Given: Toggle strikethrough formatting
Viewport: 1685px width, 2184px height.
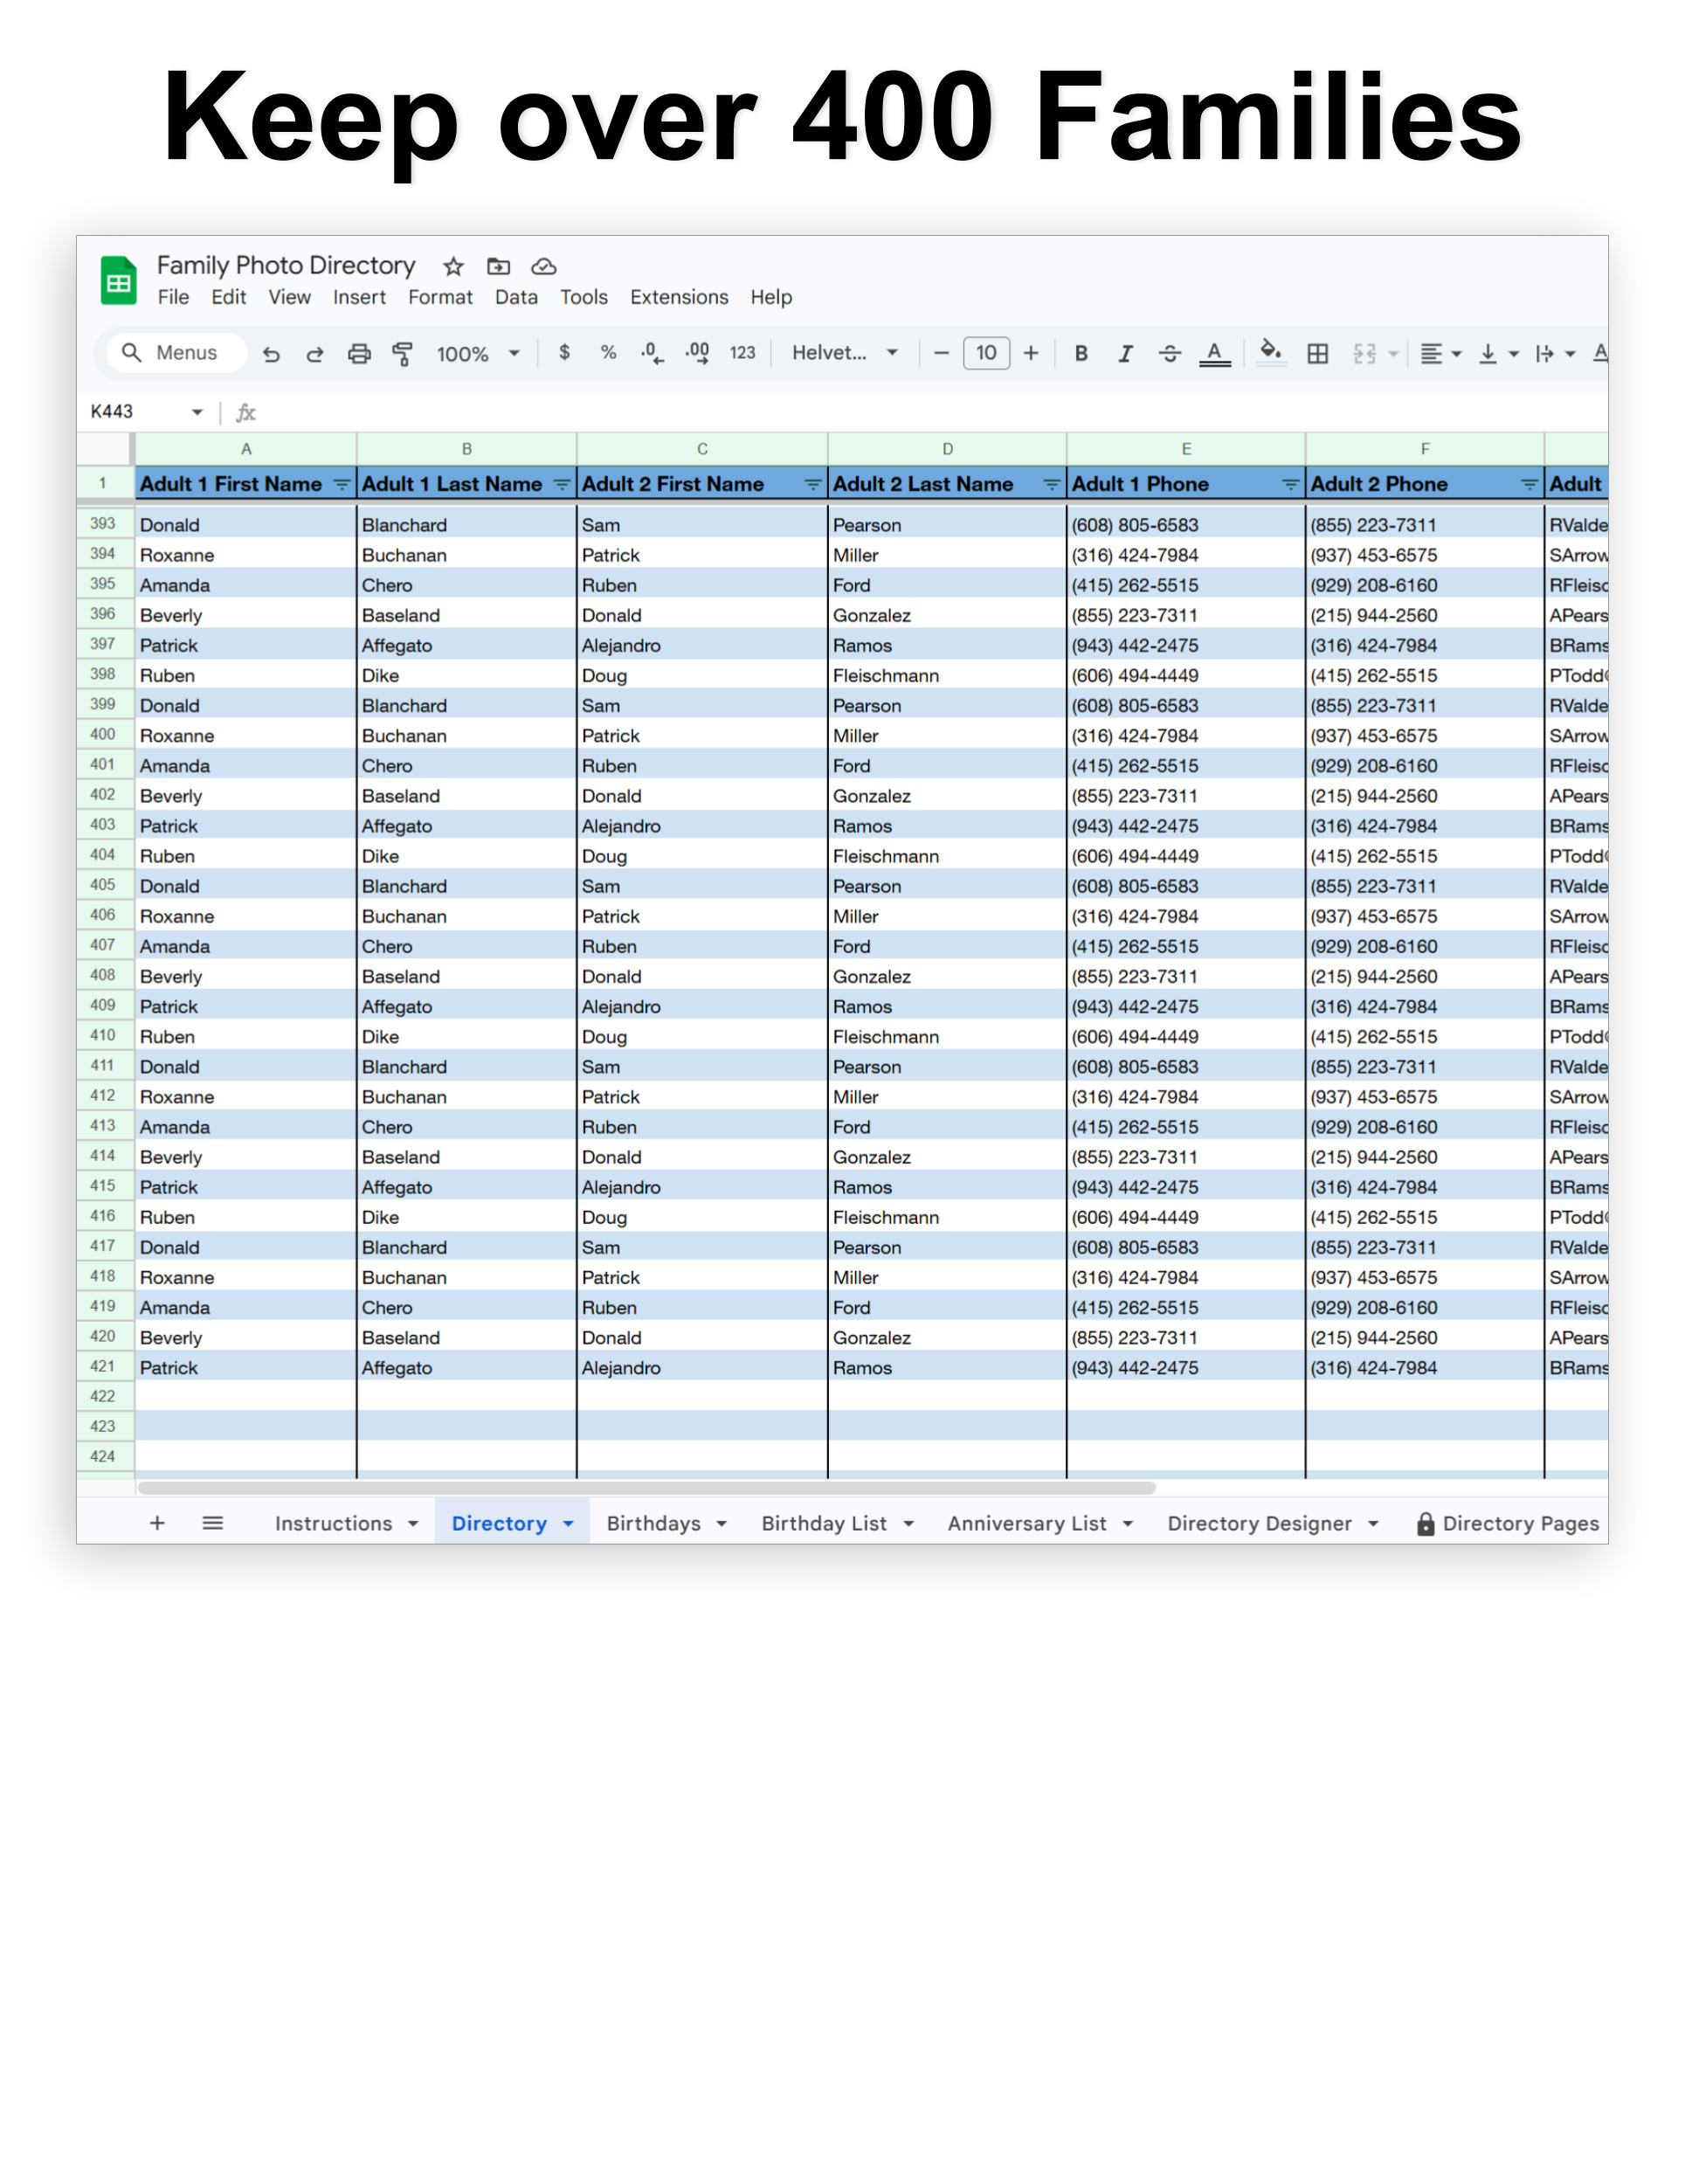Looking at the screenshot, I should [1169, 353].
